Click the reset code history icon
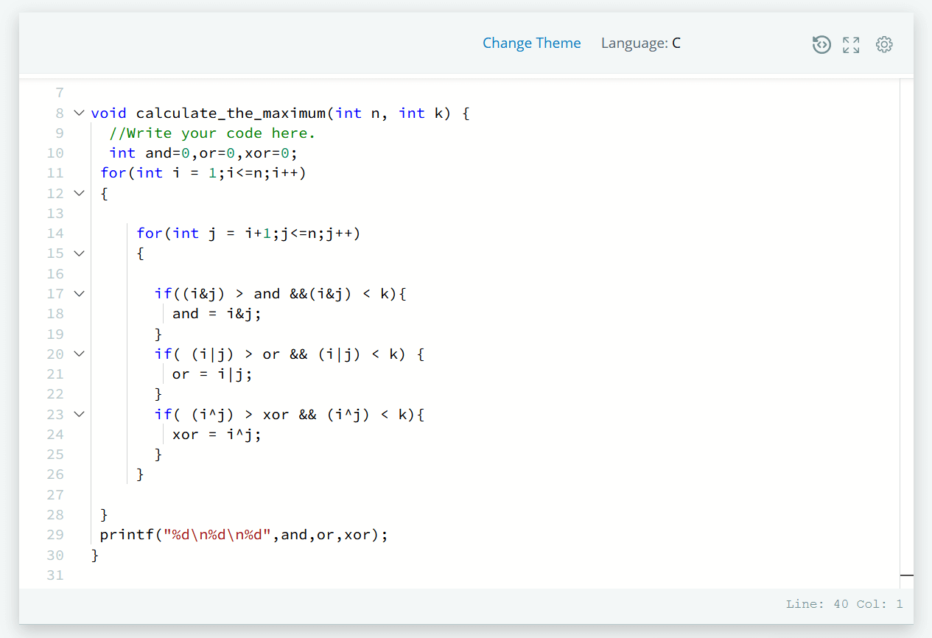932x638 pixels. pos(821,44)
